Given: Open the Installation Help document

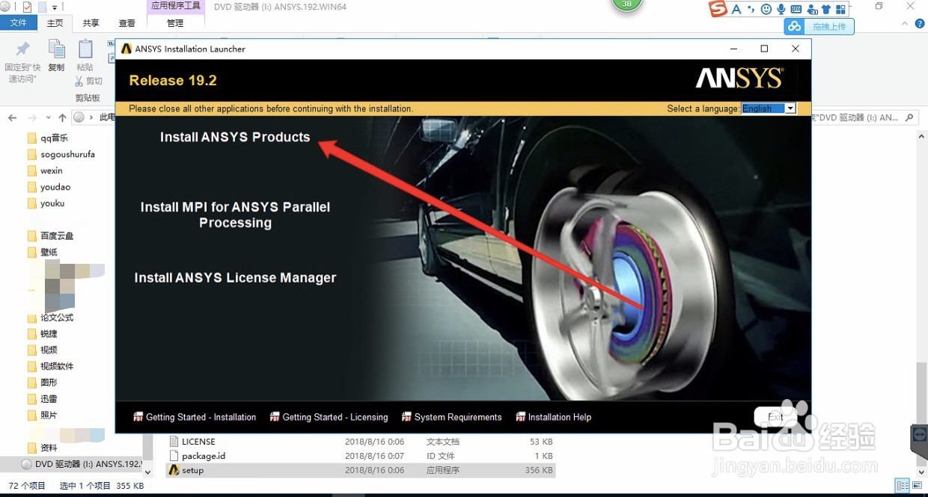Looking at the screenshot, I should pos(553,417).
